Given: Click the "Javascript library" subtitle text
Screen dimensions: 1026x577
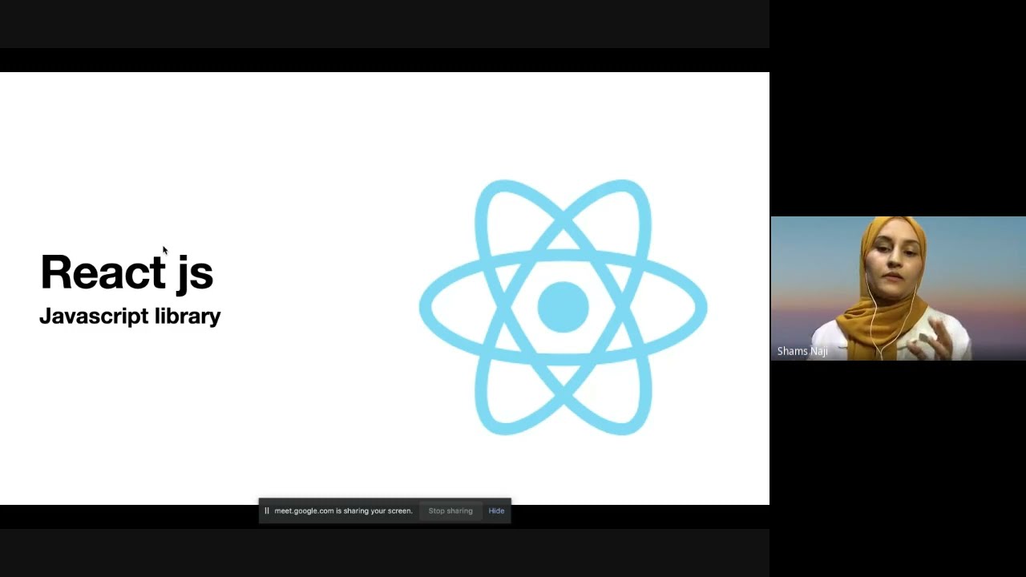Looking at the screenshot, I should (x=130, y=316).
